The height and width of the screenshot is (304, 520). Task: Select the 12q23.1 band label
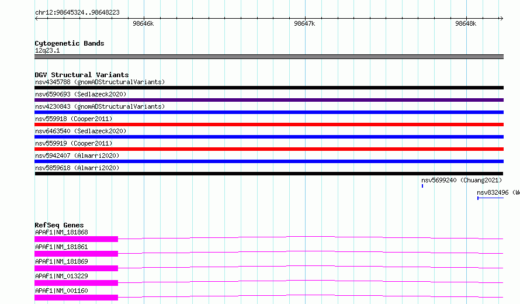[x=47, y=50]
